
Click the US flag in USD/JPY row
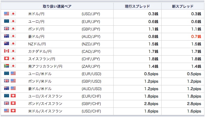pos(7,13)
